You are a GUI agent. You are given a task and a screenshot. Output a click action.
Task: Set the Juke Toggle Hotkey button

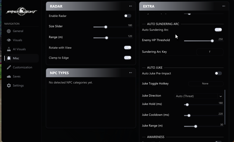pos(206,83)
